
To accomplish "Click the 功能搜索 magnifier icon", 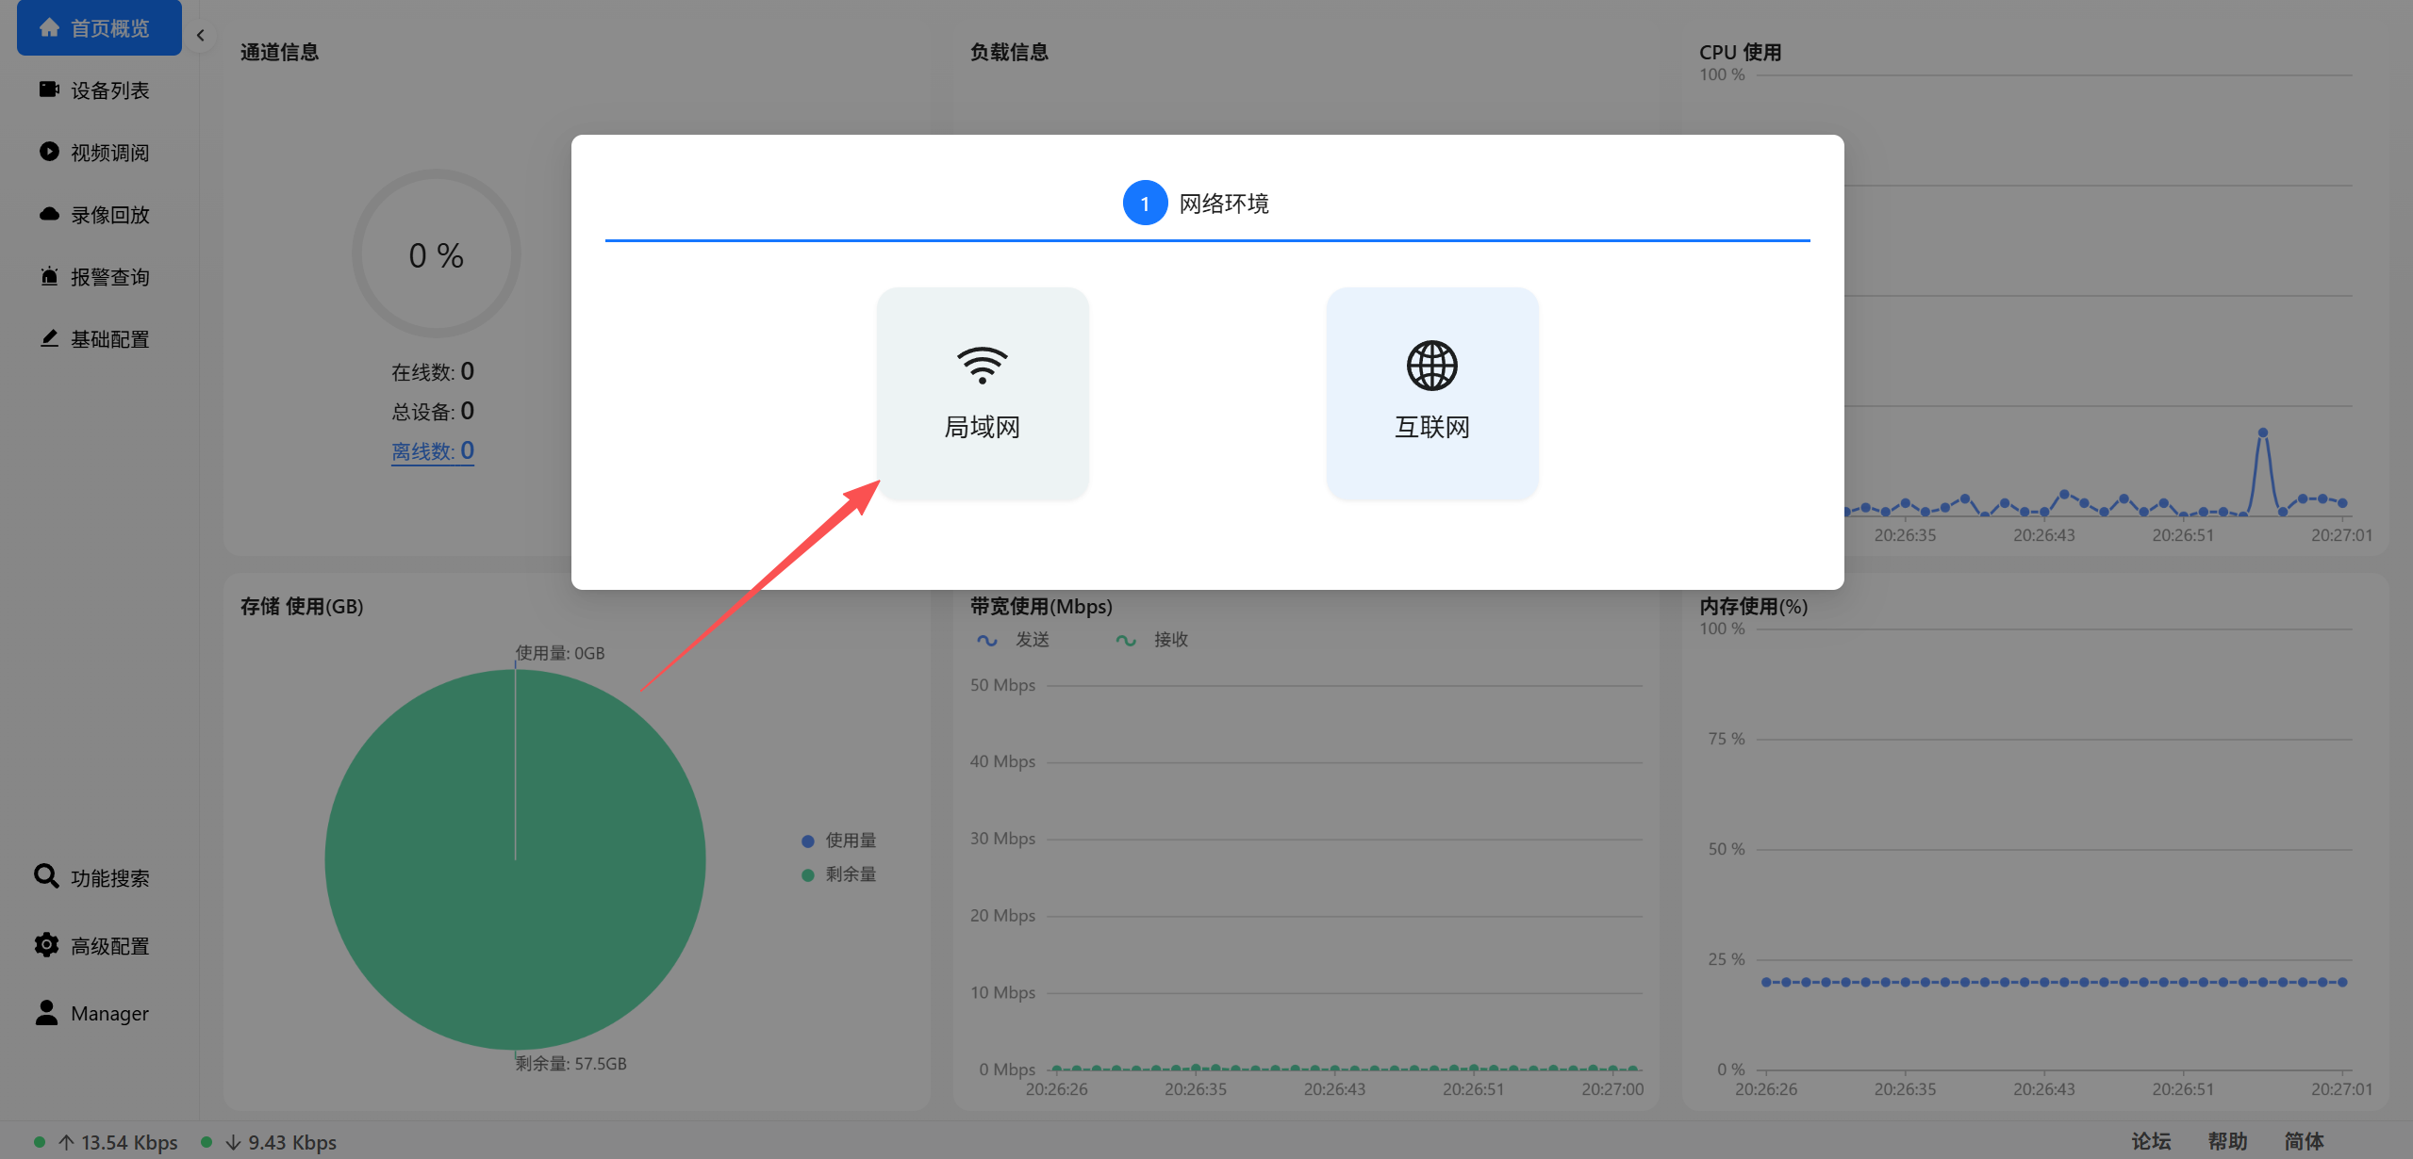I will click(46, 876).
